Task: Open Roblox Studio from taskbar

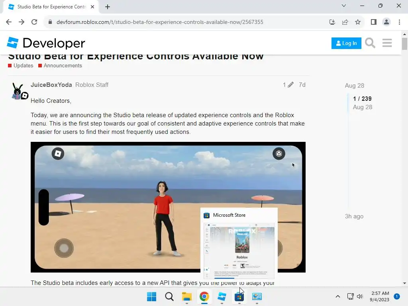Action: 222,296
